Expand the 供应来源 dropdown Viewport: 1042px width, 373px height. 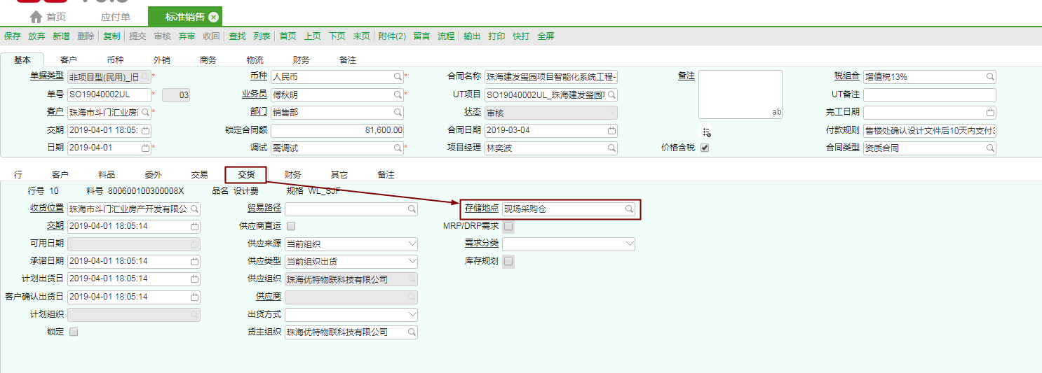point(412,244)
